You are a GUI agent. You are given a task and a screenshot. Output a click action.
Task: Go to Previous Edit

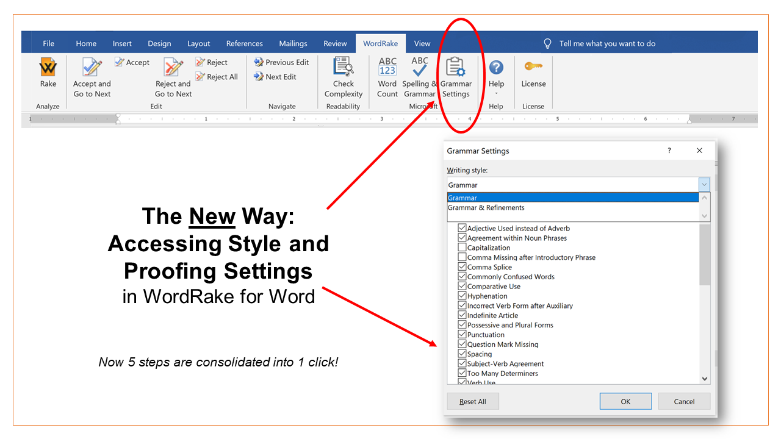coord(282,62)
